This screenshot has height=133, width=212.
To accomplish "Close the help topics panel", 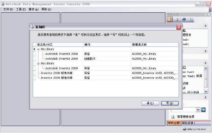I will click(x=209, y=14).
